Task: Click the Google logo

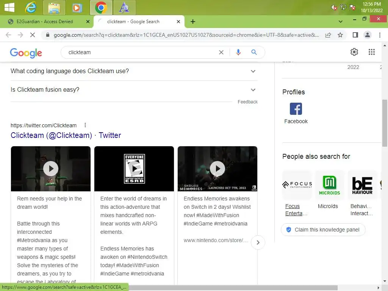Action: pyautogui.click(x=26, y=53)
